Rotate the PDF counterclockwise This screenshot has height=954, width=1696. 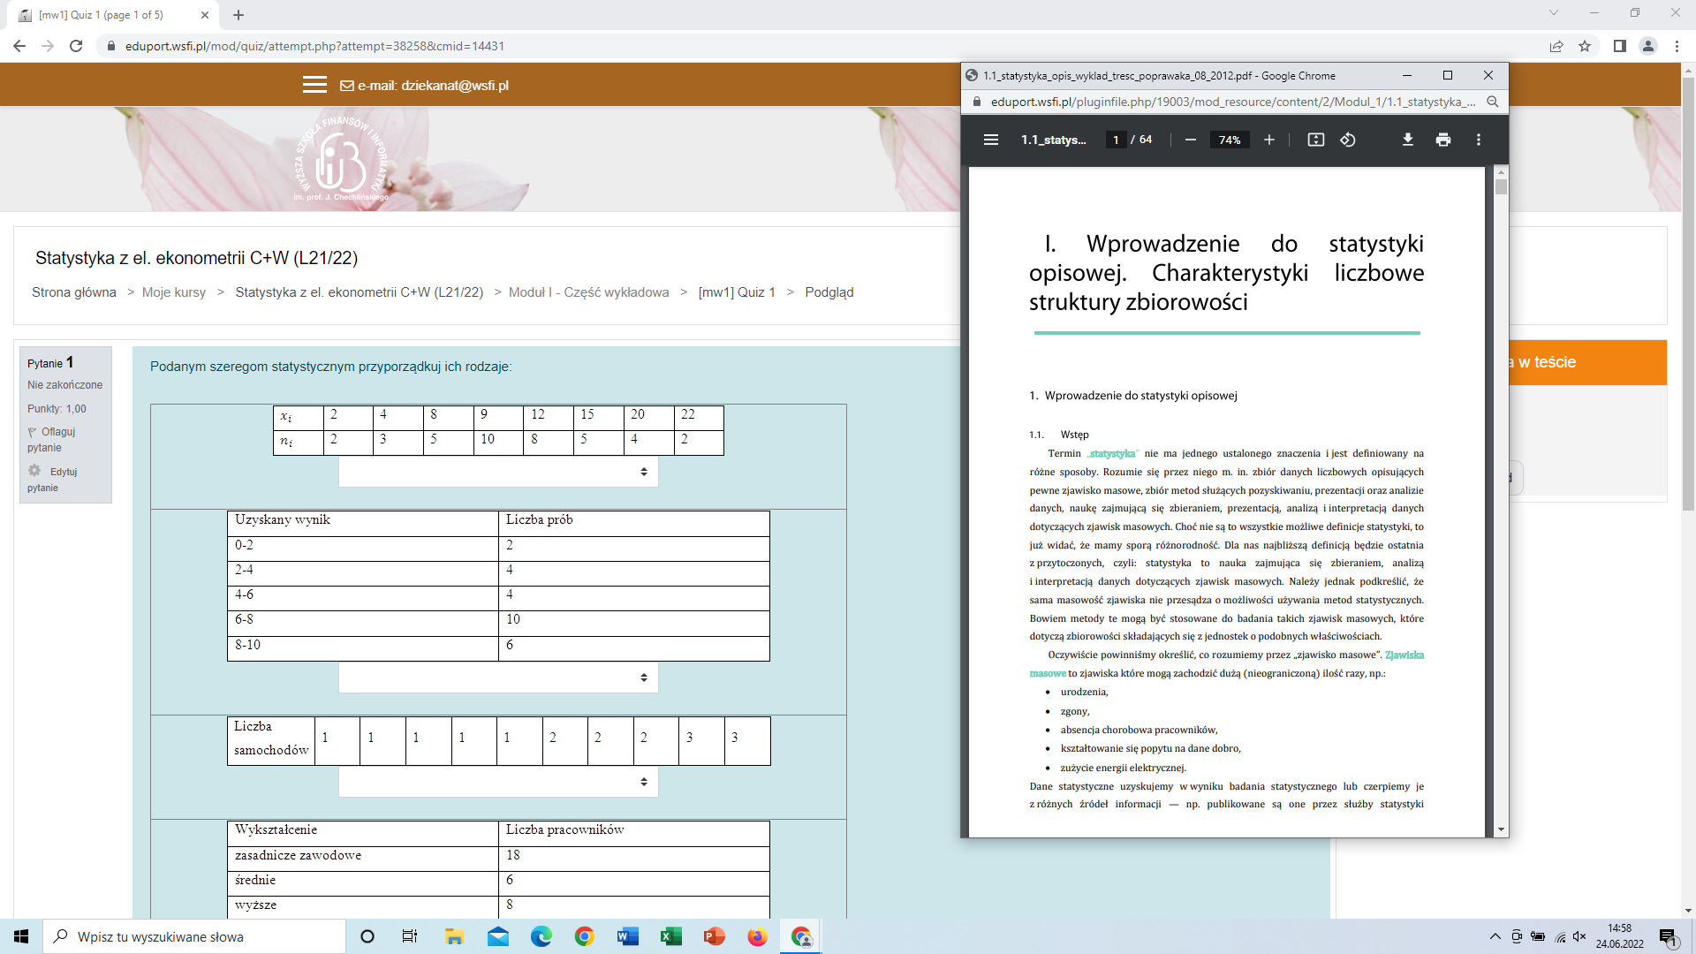click(x=1348, y=140)
